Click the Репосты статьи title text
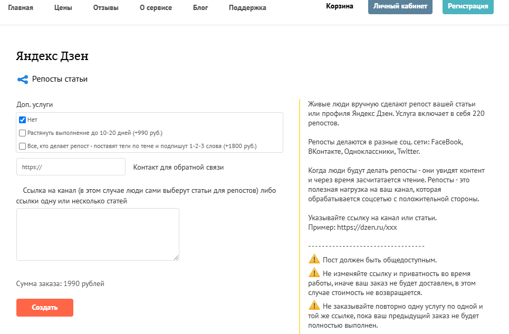 pos(60,79)
